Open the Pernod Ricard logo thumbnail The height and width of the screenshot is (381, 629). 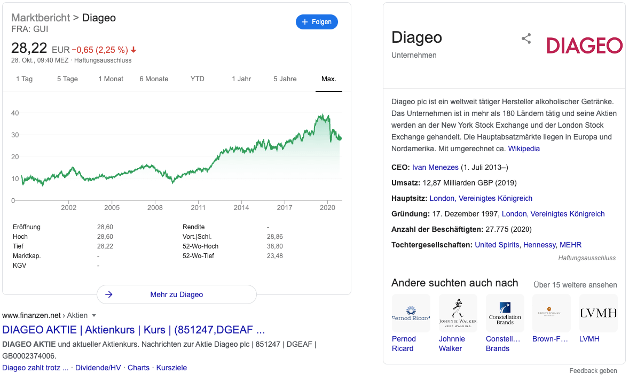coord(411,313)
